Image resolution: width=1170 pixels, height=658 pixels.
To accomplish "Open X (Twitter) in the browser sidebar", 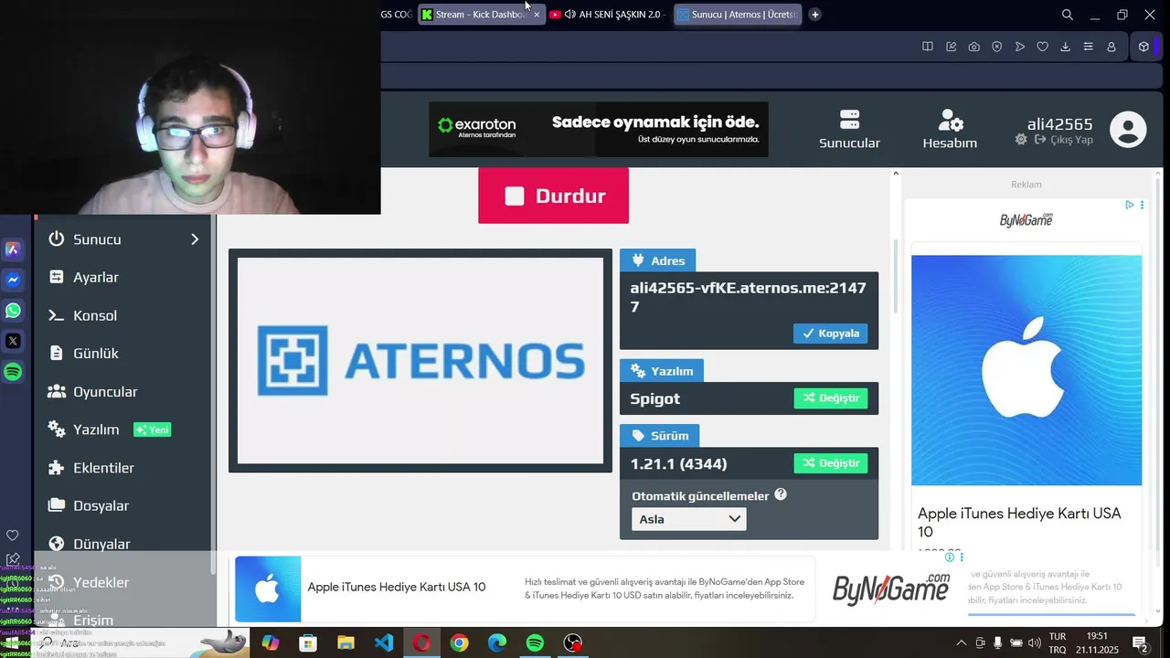I will point(13,341).
